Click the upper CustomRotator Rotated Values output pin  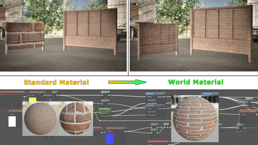click(x=164, y=97)
